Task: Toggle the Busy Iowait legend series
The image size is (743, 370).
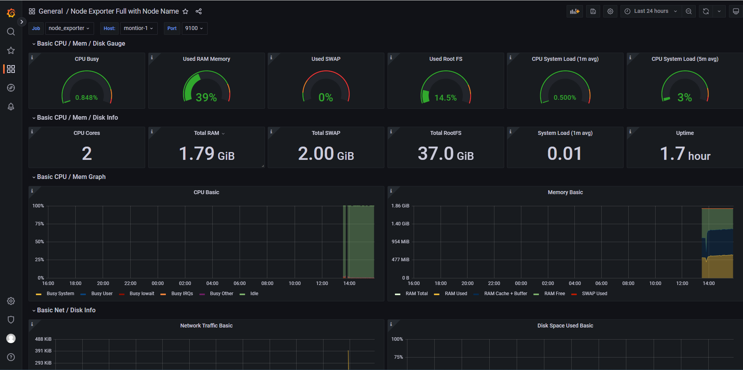Action: (142, 294)
